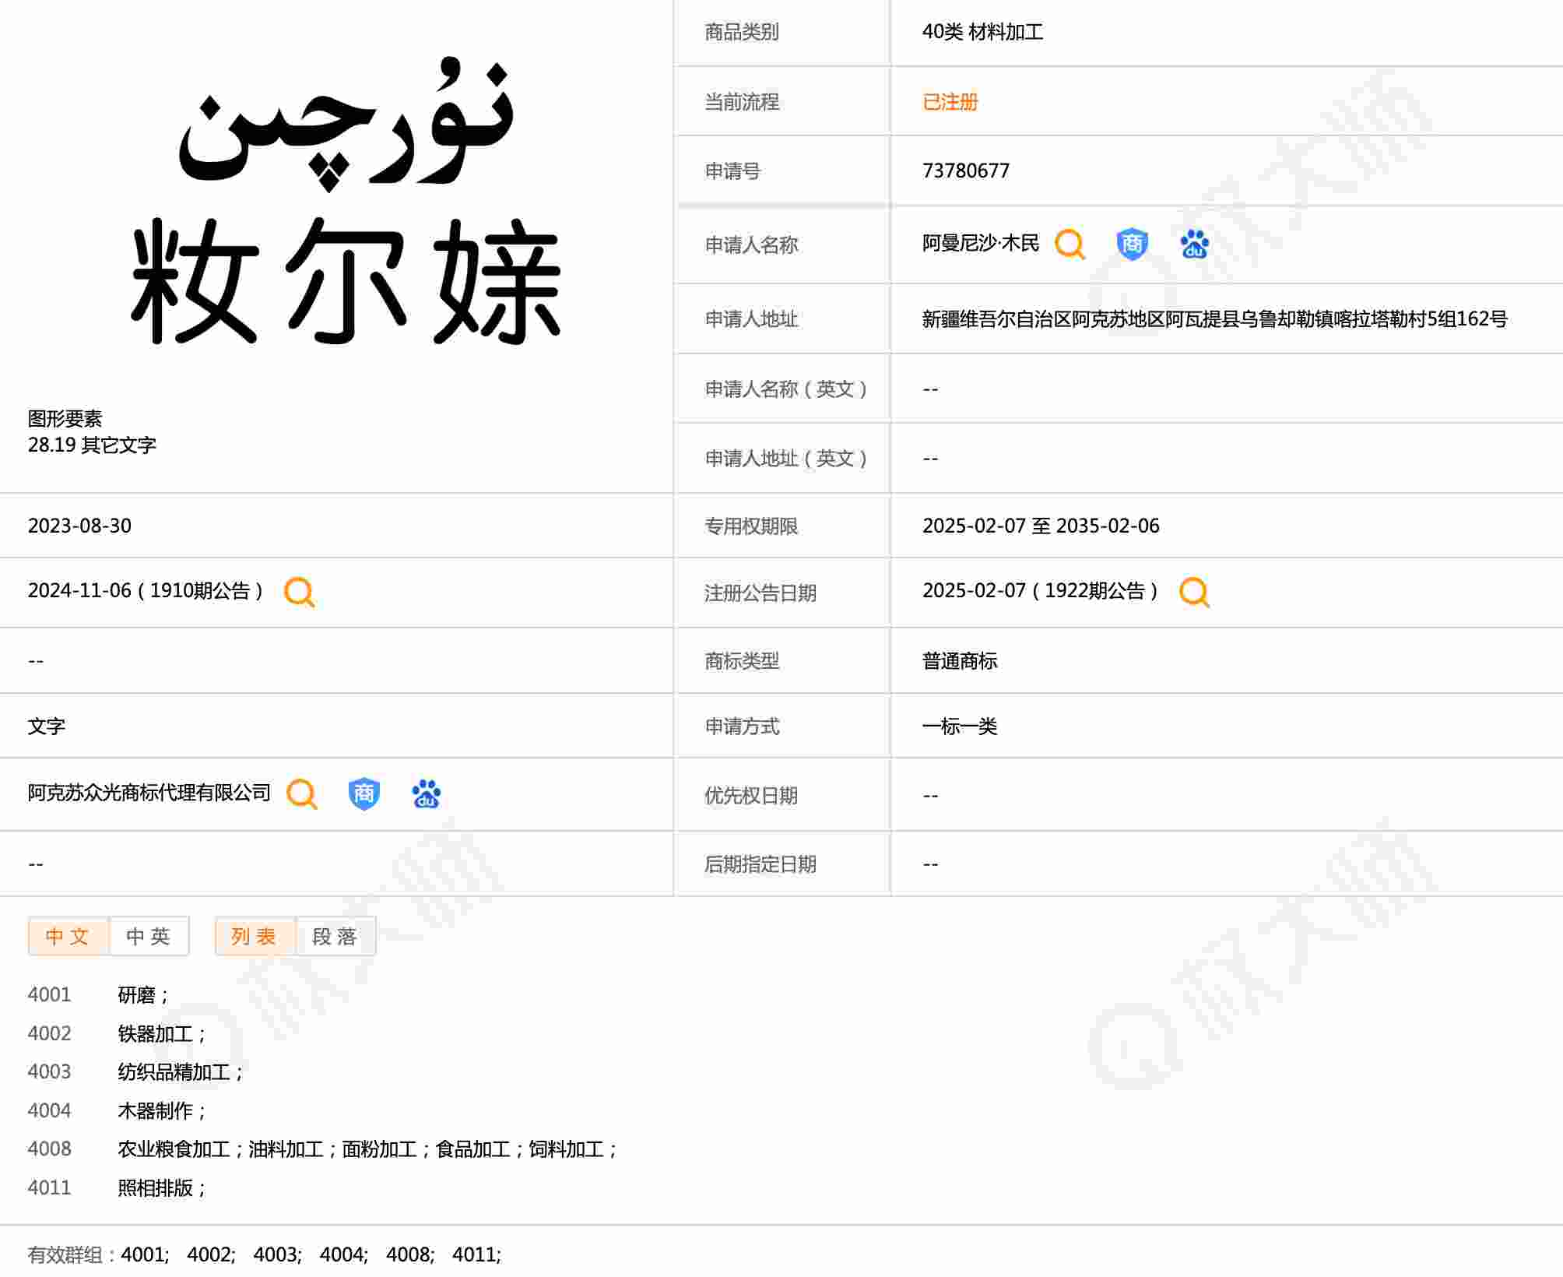Select 列表 list display mode

click(255, 936)
